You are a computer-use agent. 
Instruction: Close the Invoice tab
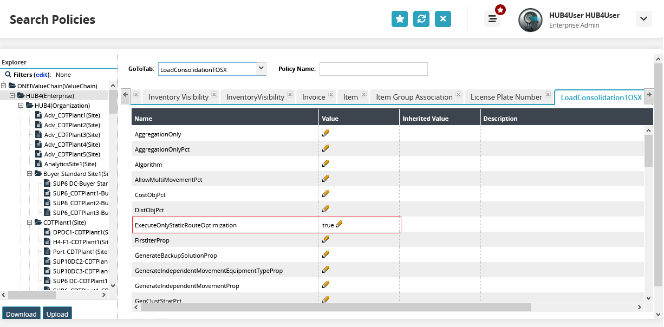[331, 95]
